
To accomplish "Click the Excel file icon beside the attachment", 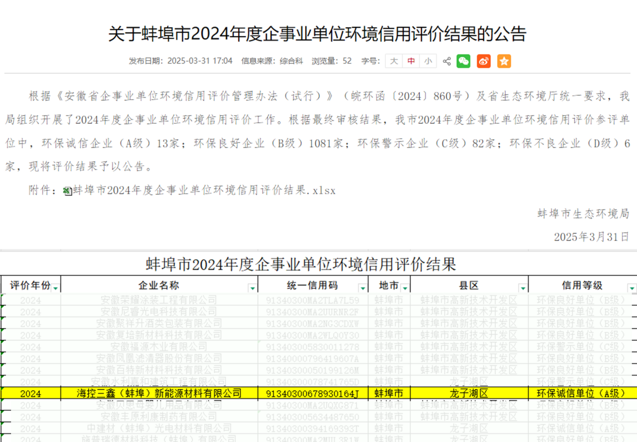I will [66, 190].
